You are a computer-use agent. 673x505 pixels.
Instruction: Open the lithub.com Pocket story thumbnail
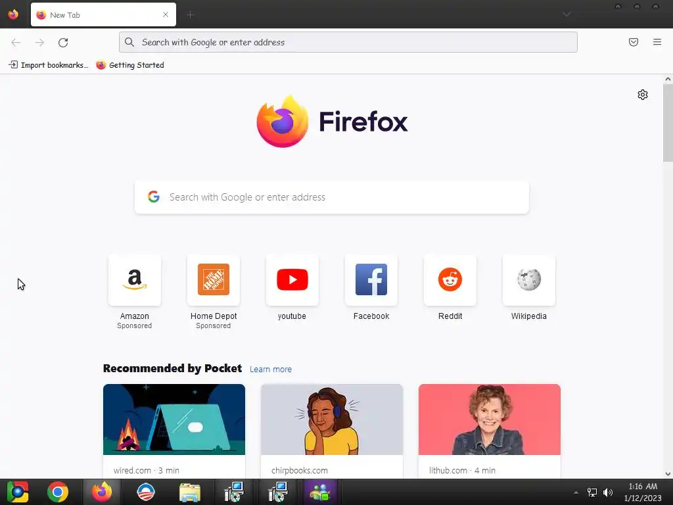point(489,420)
